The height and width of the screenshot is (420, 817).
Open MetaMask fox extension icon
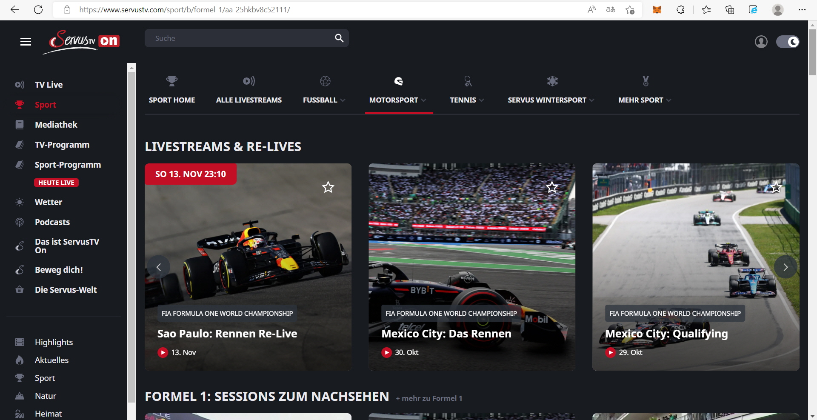point(657,9)
